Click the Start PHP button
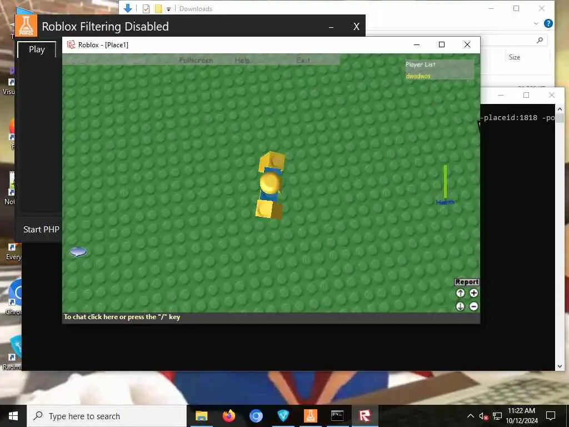 pos(41,230)
